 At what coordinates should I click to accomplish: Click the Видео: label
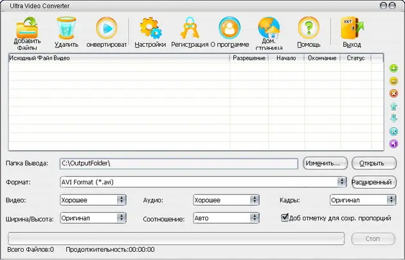point(16,200)
